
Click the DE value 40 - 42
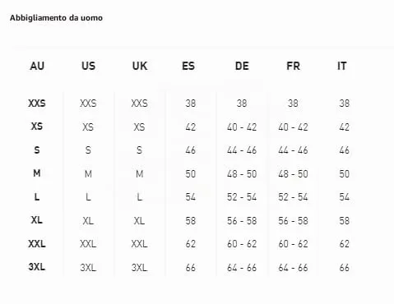tap(242, 127)
